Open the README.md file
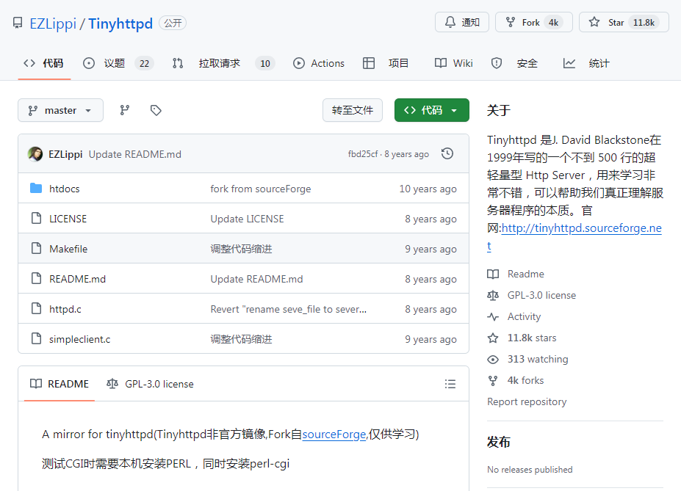This screenshot has height=491, width=681. [77, 279]
